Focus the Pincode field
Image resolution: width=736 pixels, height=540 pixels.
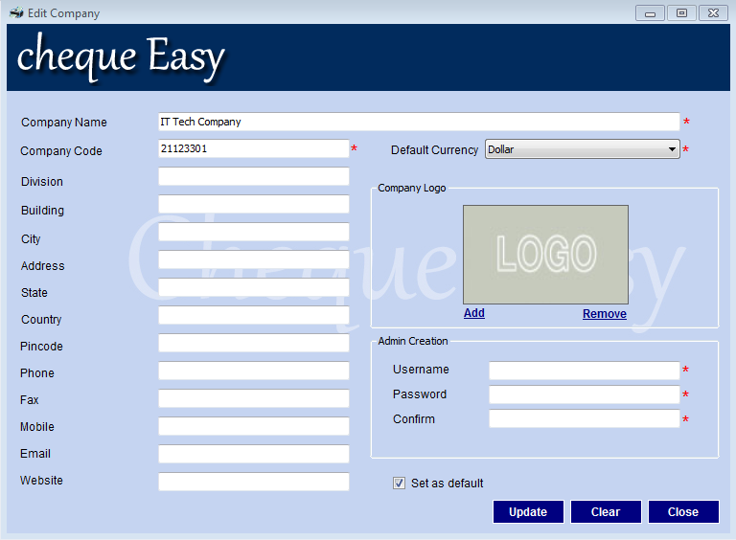pos(253,343)
